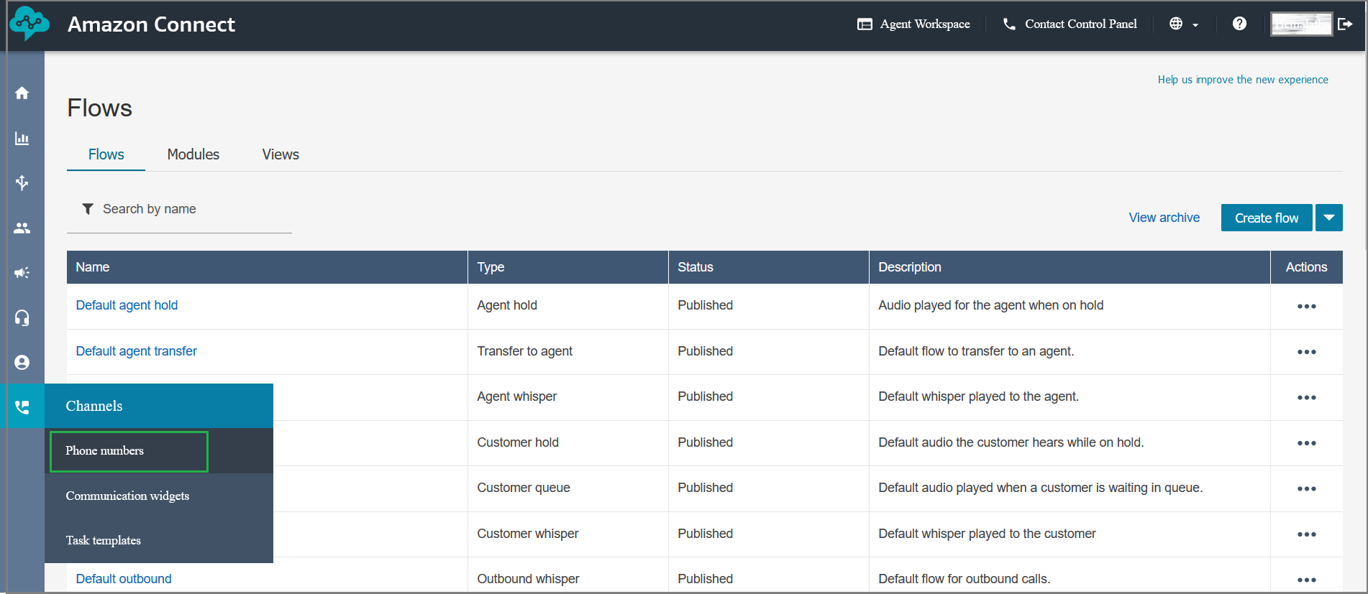Open the Routing arrows sidebar icon
Image resolution: width=1368 pixels, height=594 pixels.
click(x=22, y=182)
